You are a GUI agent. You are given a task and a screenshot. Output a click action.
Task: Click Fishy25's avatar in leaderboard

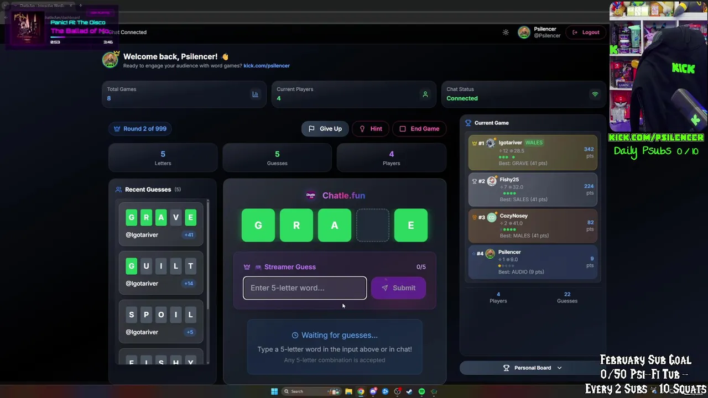point(492,181)
